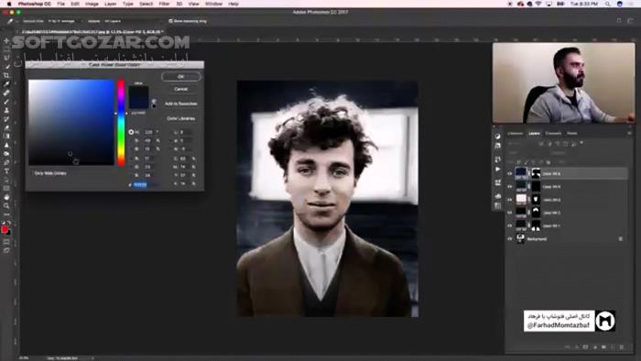Select the Zoom tool

tap(6, 205)
